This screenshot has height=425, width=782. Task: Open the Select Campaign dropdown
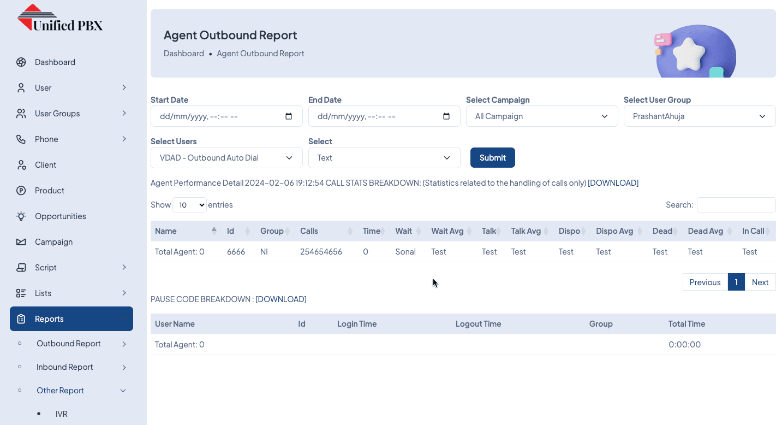541,116
